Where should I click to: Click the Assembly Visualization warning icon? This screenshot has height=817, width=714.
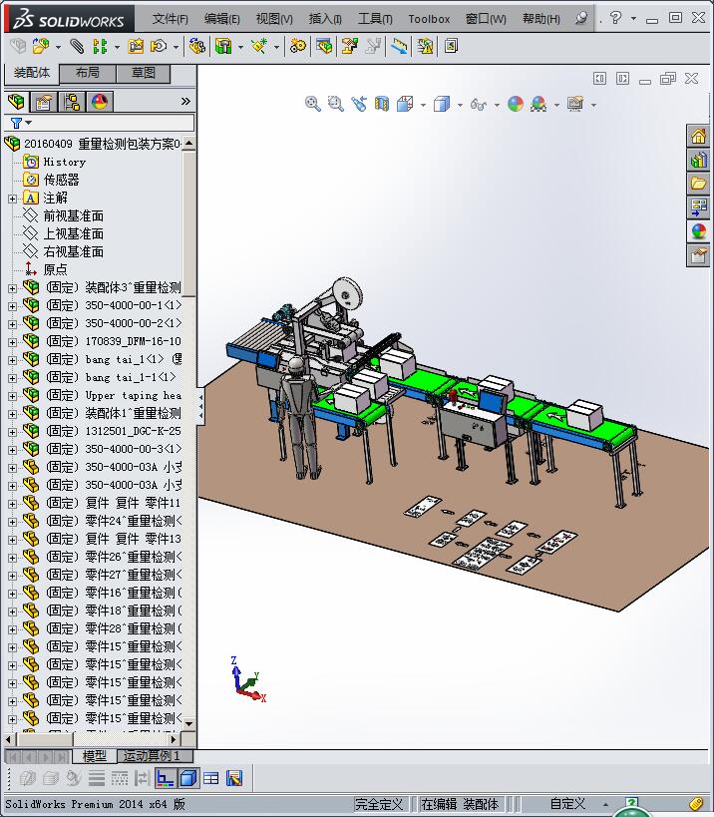tap(426, 46)
